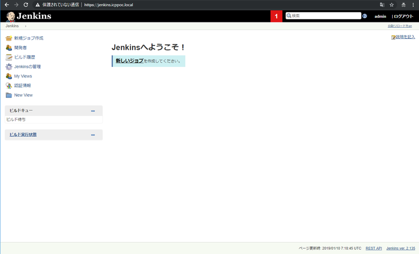Expand the breadcrumb arrow after Jenkins
This screenshot has width=419, height=254.
coord(26,26)
